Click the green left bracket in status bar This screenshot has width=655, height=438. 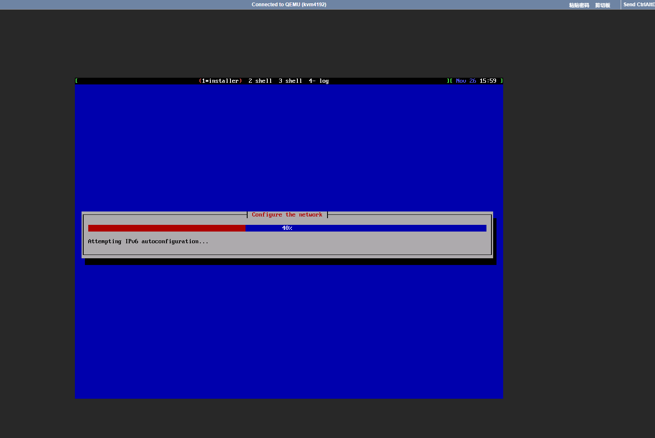pos(77,81)
